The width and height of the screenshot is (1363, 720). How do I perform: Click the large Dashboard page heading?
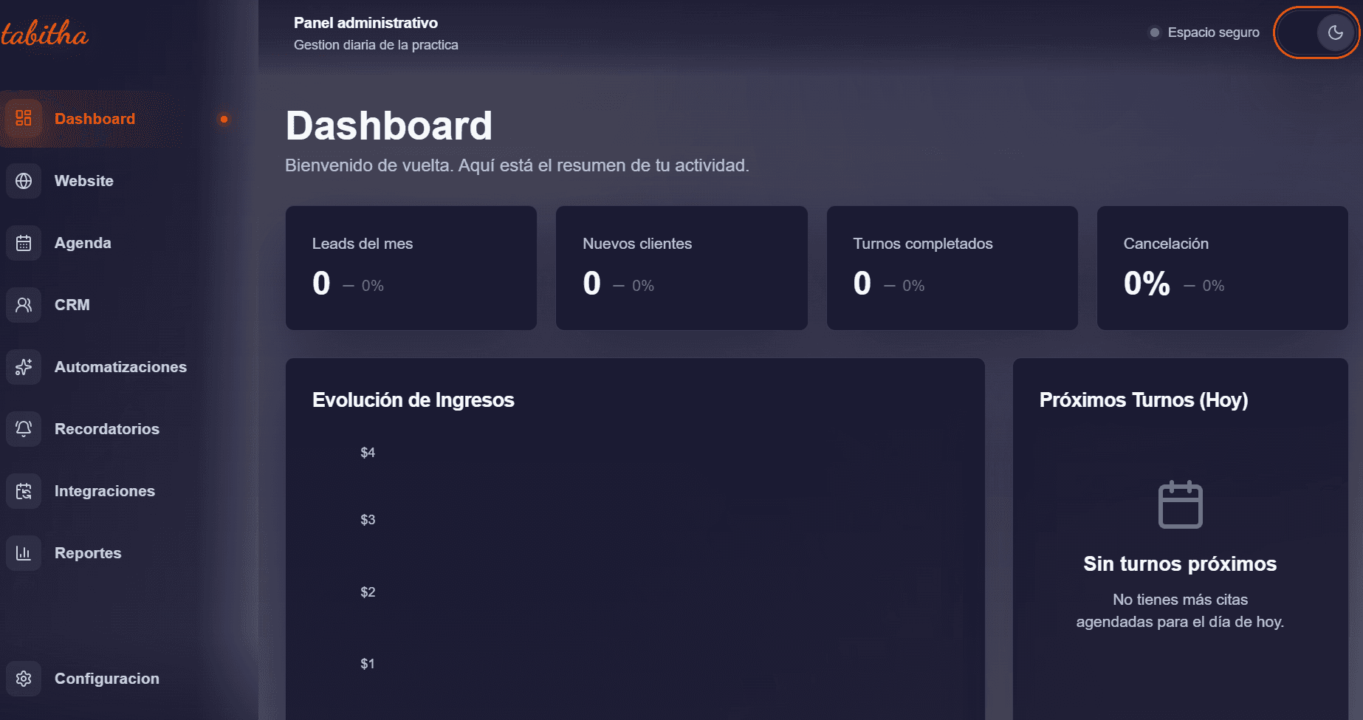389,126
